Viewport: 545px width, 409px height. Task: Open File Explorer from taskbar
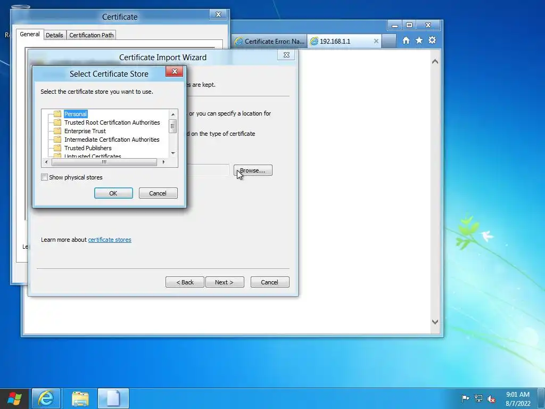pyautogui.click(x=80, y=398)
